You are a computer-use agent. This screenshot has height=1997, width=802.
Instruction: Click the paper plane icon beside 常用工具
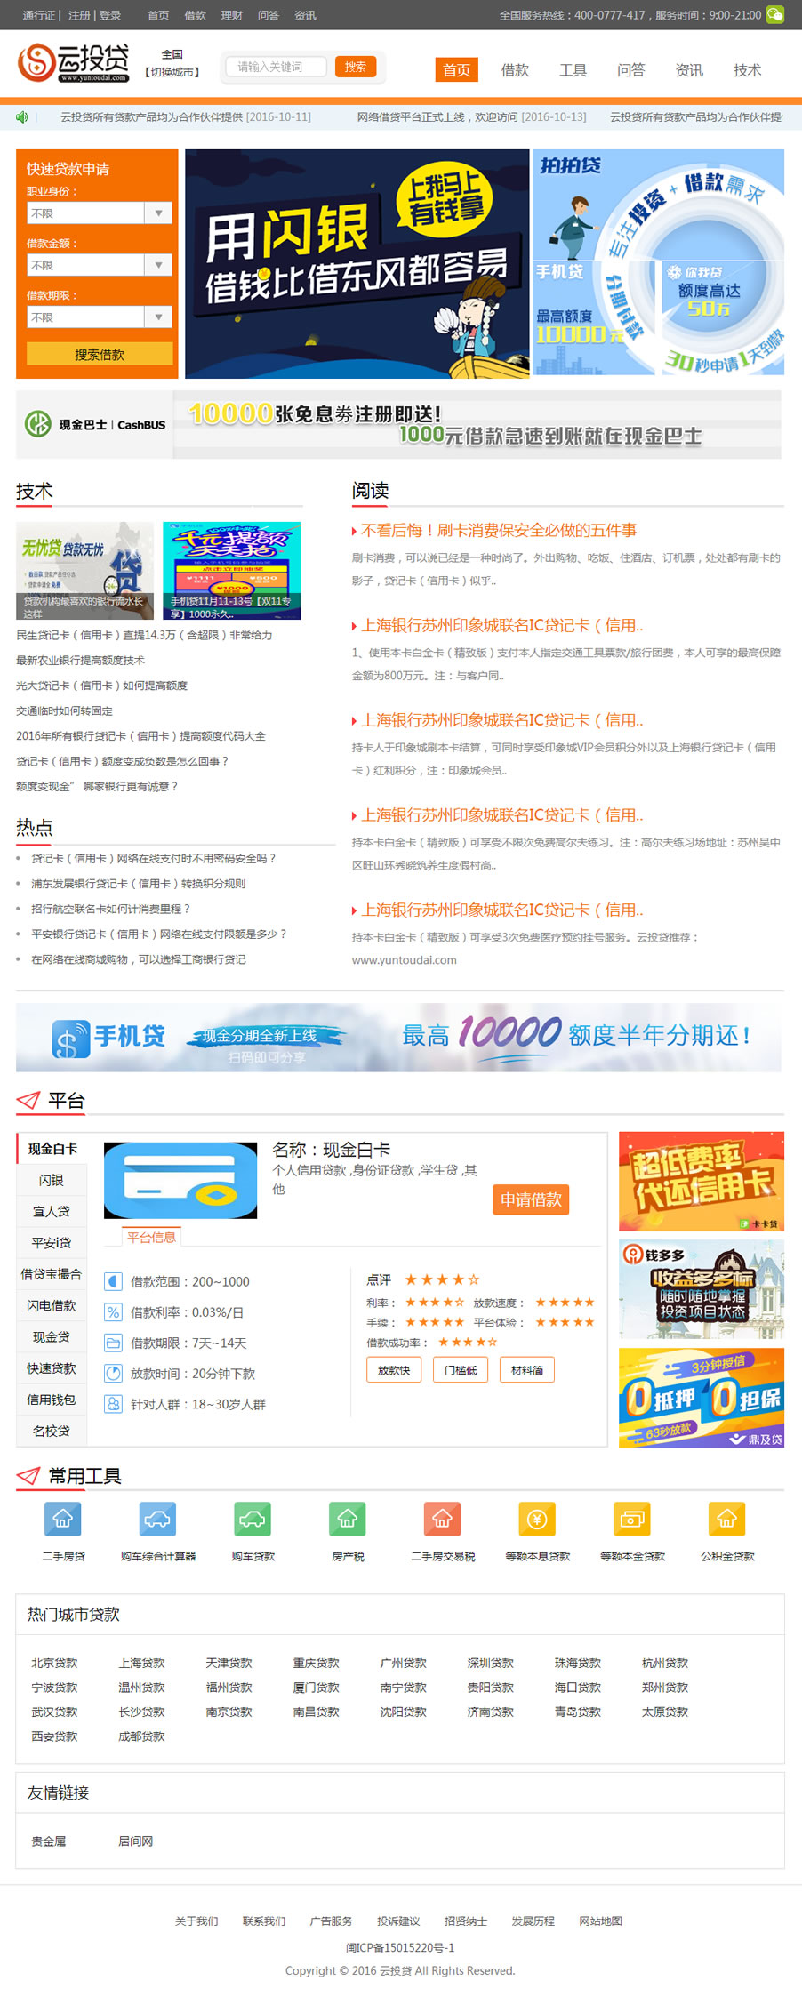tap(28, 1476)
